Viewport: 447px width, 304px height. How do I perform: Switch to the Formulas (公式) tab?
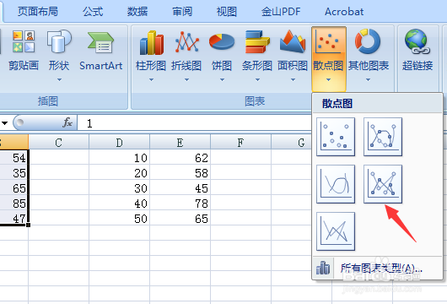coord(93,12)
